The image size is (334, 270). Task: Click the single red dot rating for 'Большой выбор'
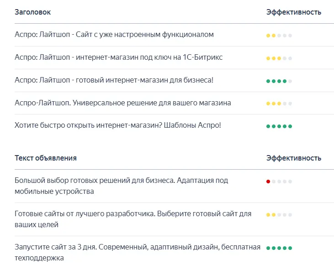click(x=279, y=181)
